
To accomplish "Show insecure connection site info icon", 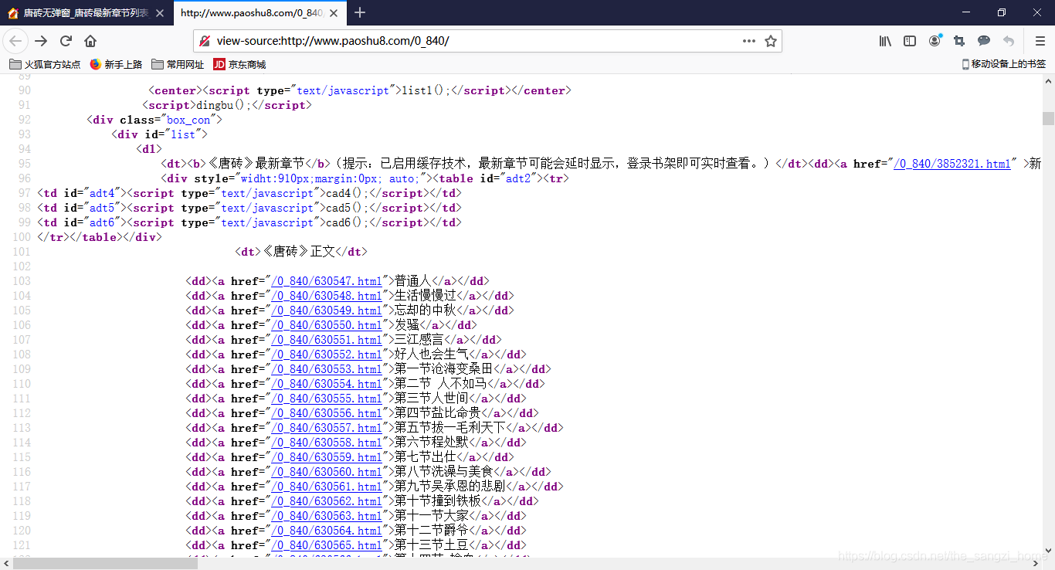I will [x=205, y=41].
